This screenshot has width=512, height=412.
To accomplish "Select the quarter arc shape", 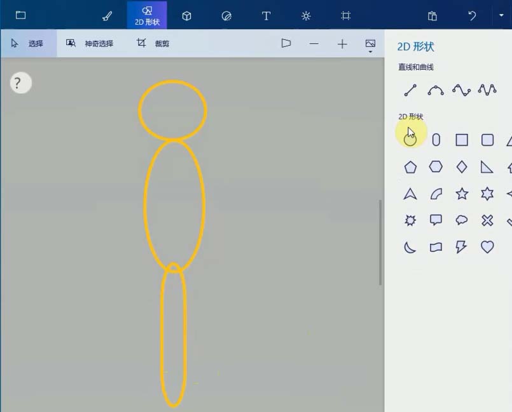I will click(436, 194).
